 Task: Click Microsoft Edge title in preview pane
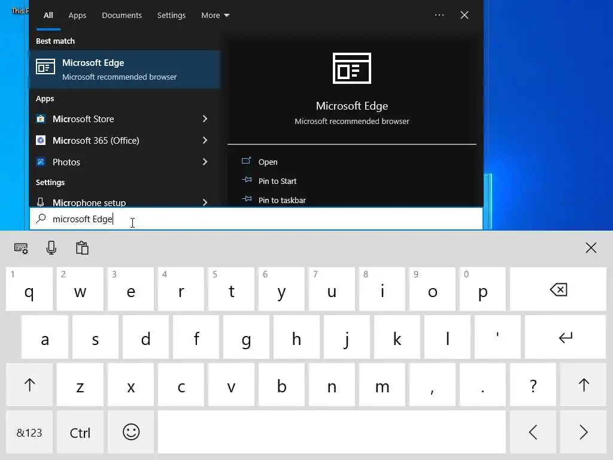352,106
